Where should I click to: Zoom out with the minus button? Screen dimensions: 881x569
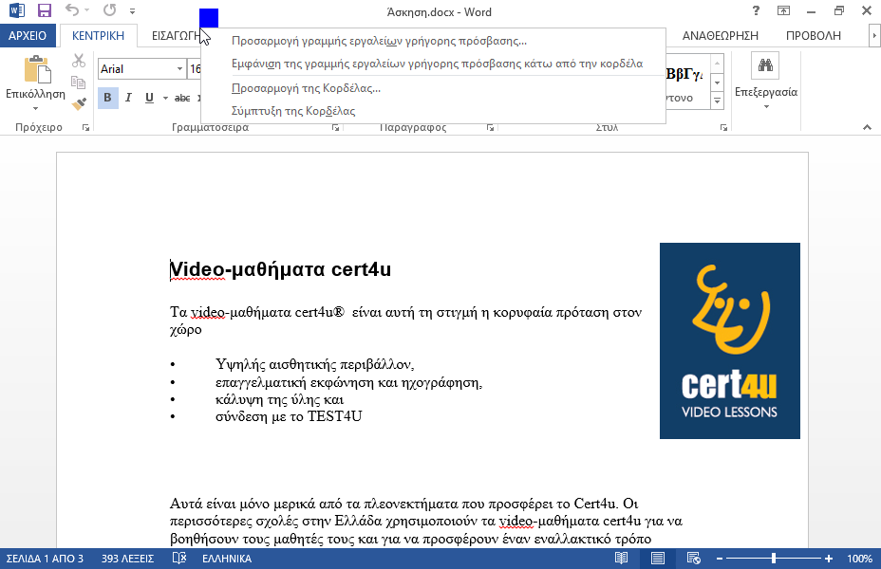(720, 559)
